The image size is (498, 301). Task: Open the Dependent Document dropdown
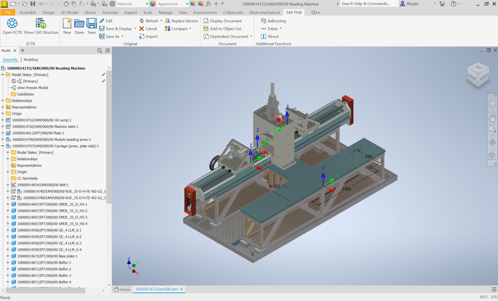tap(251, 37)
